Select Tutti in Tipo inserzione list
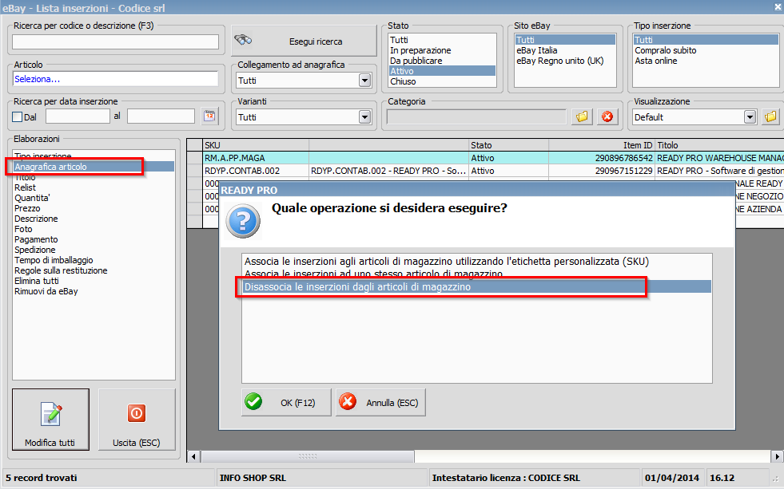This screenshot has height=489, width=784. pyautogui.click(x=706, y=40)
